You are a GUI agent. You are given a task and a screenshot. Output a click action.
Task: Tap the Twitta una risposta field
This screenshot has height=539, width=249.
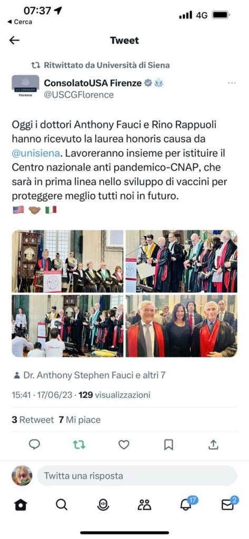tap(137, 476)
